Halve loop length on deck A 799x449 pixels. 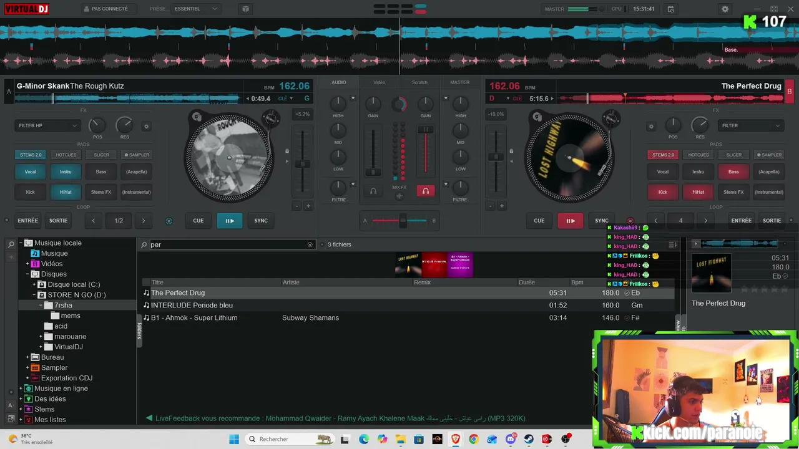click(94, 221)
